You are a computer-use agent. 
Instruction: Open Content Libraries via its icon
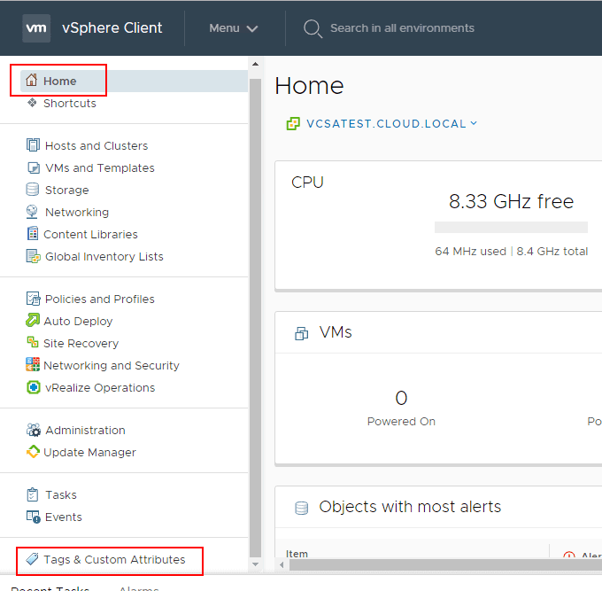click(x=33, y=234)
